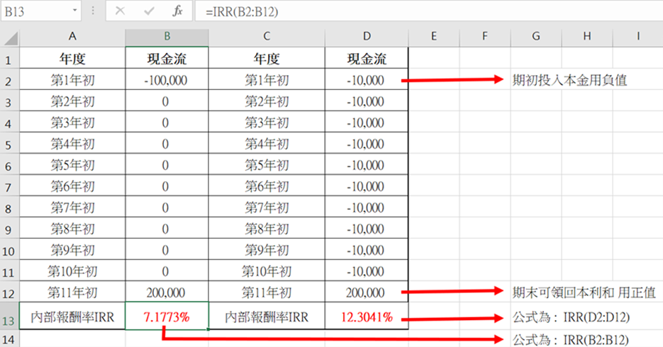Viewport: 663px width, 347px height.
Task: Click the note 期初投入本金用負值
Action: (569, 79)
